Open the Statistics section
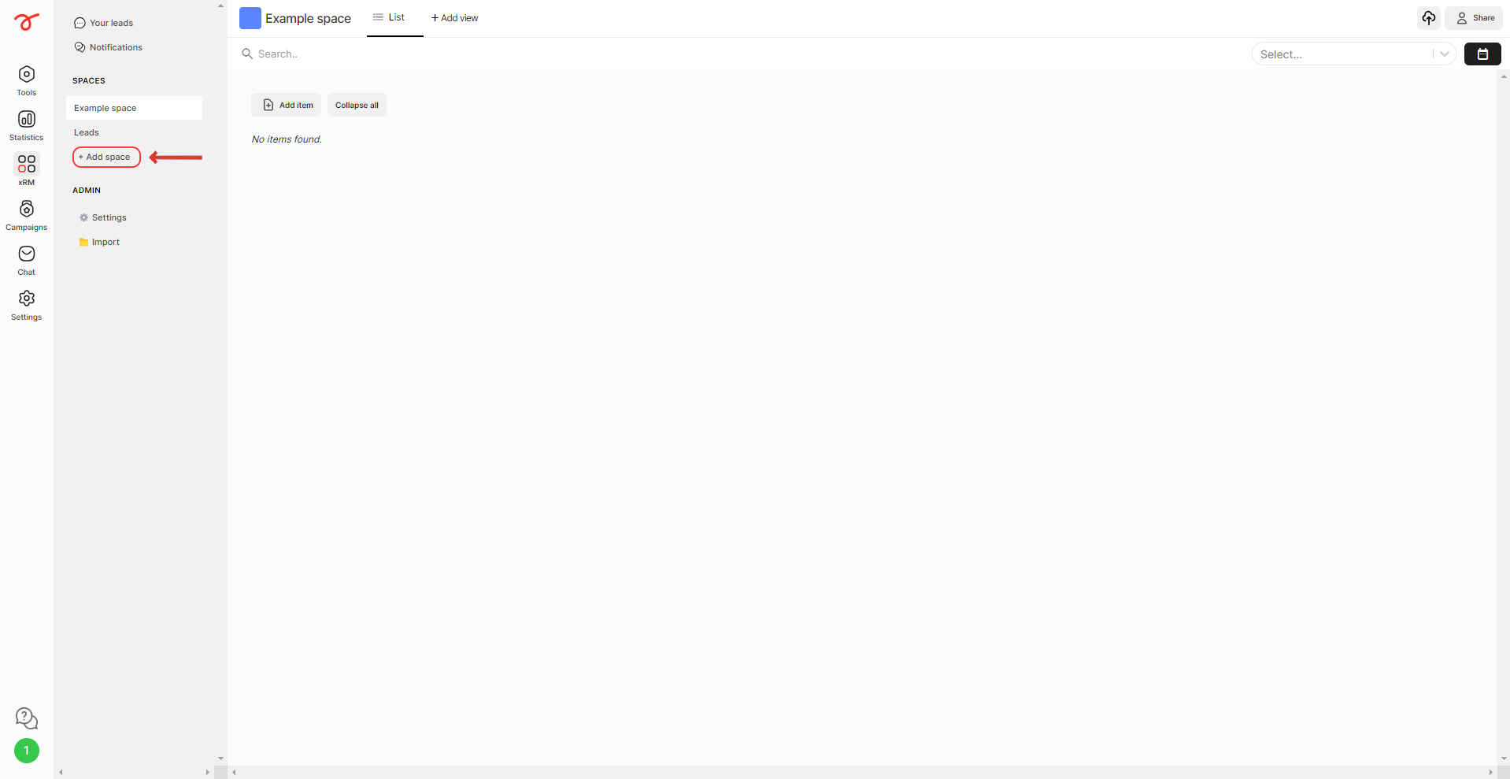Viewport: 1510px width, 779px height. (27, 126)
